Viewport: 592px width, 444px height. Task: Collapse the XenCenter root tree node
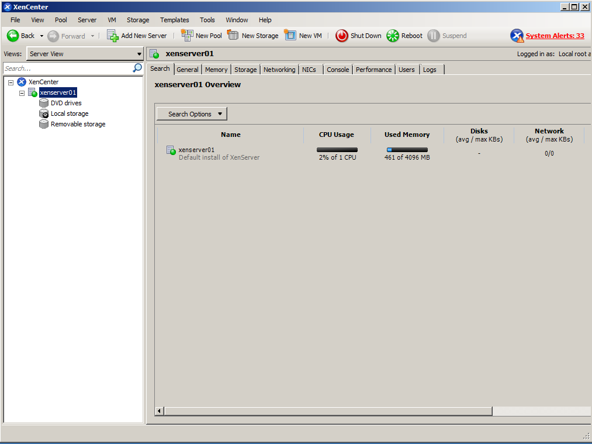(x=11, y=82)
